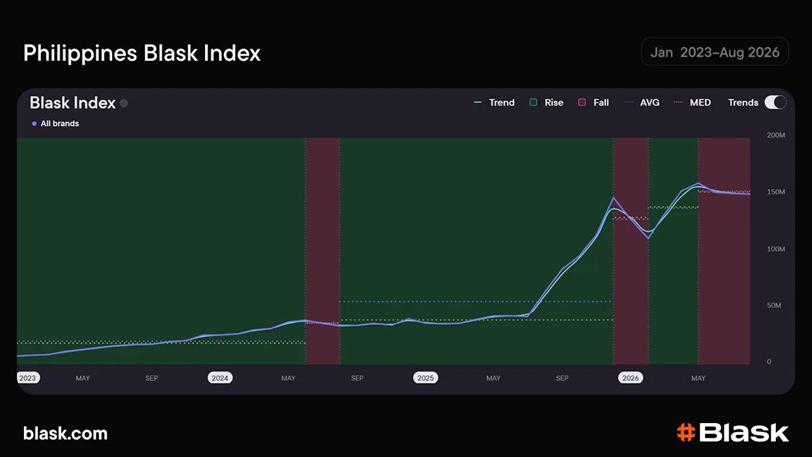Click the 200M y-axis value

(x=776, y=135)
